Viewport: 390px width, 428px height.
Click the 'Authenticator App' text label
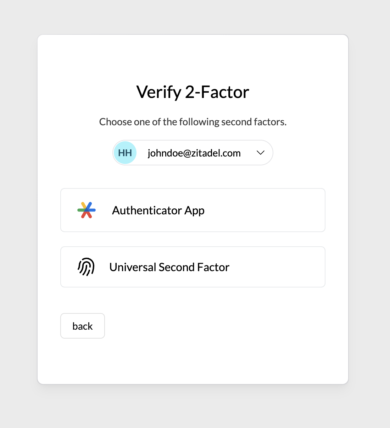click(158, 210)
